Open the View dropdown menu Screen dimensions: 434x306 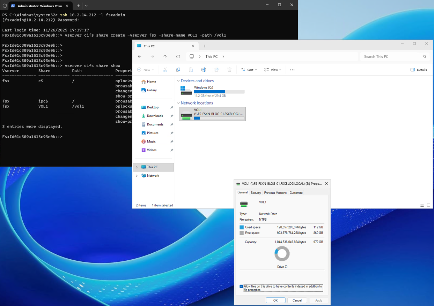point(273,70)
